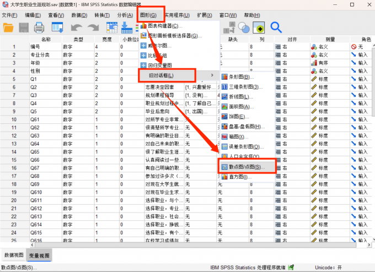Select 条形图(B) in the legacy dialogs submenu
Image resolution: width=375 pixels, height=272 pixels.
point(248,77)
